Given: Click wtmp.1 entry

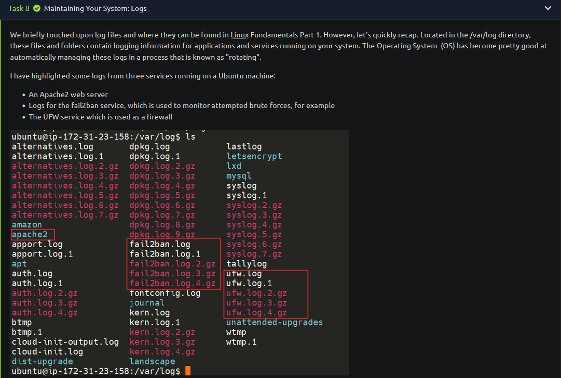Looking at the screenshot, I should click(241, 342).
